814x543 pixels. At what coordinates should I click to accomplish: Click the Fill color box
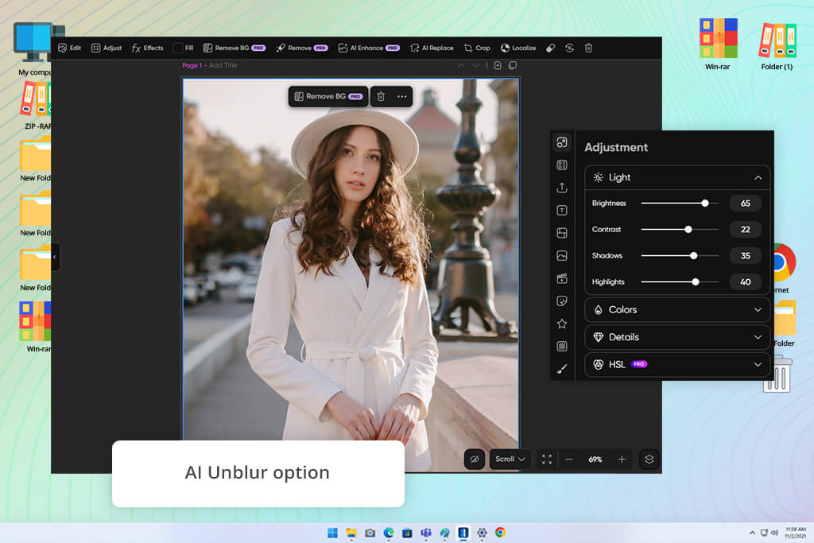(178, 48)
